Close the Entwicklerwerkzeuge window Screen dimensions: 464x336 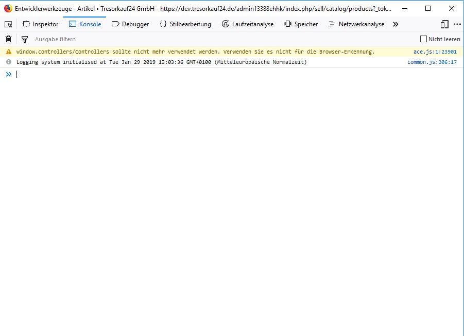click(x=452, y=8)
